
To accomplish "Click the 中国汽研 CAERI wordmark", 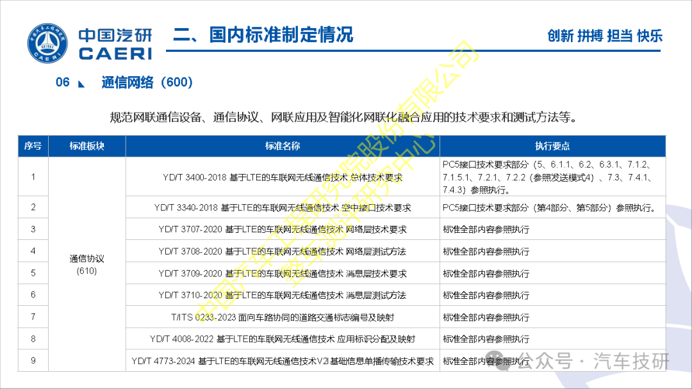I will tap(115, 44).
